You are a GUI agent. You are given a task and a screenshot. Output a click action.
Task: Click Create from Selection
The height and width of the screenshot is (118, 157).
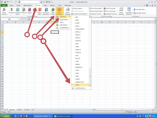[79, 14]
